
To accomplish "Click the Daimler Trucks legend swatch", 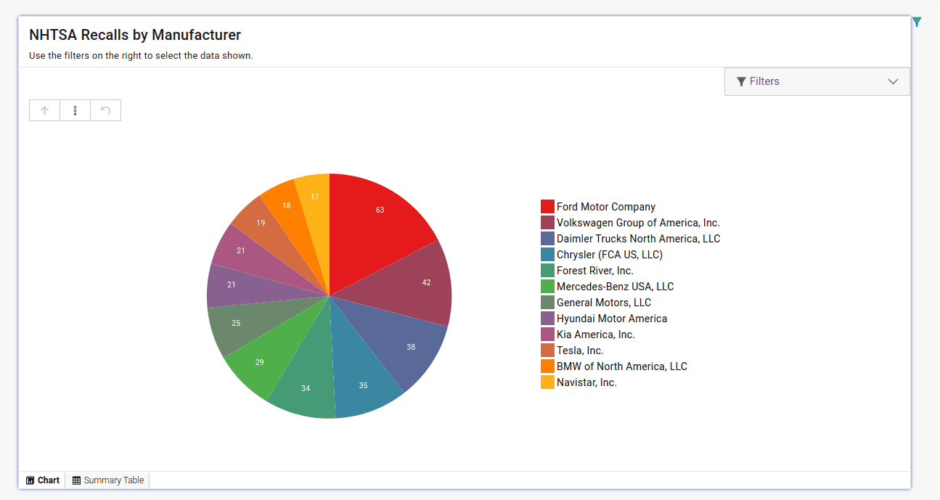I will (547, 239).
